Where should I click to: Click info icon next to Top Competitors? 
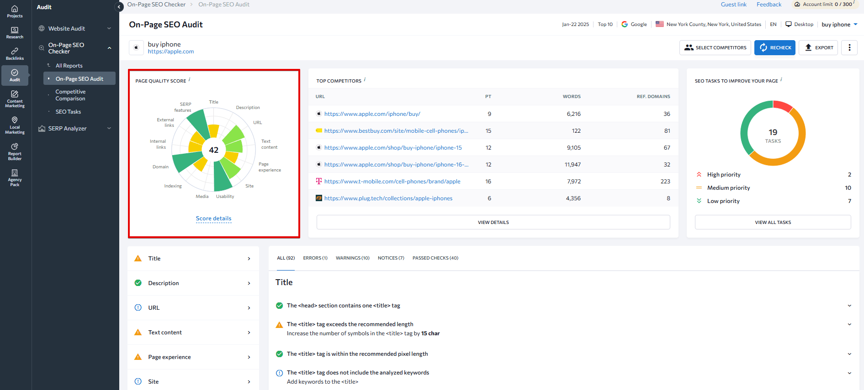pos(365,79)
